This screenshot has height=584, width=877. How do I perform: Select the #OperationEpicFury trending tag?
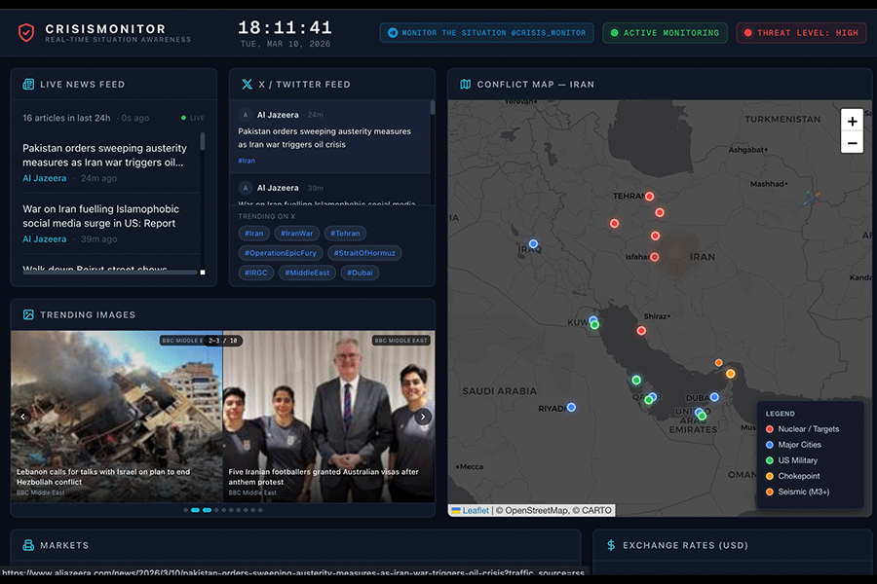[282, 253]
